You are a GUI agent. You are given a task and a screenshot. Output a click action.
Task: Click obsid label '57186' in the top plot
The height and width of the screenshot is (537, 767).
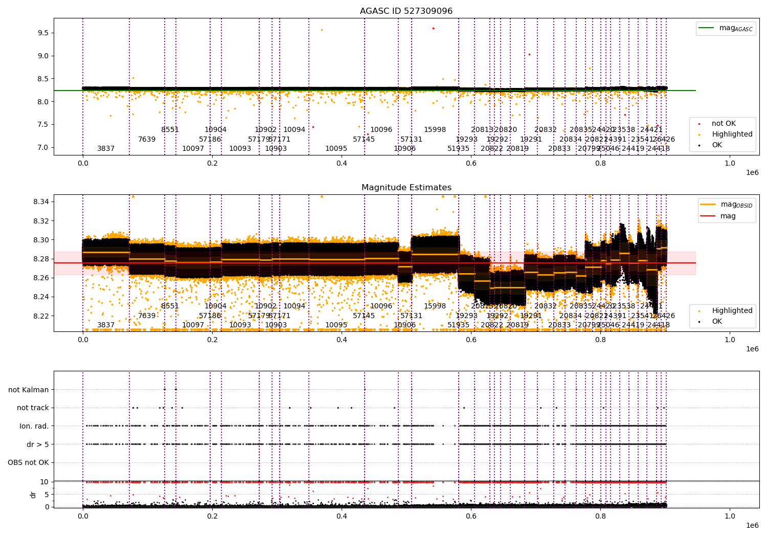coord(210,140)
